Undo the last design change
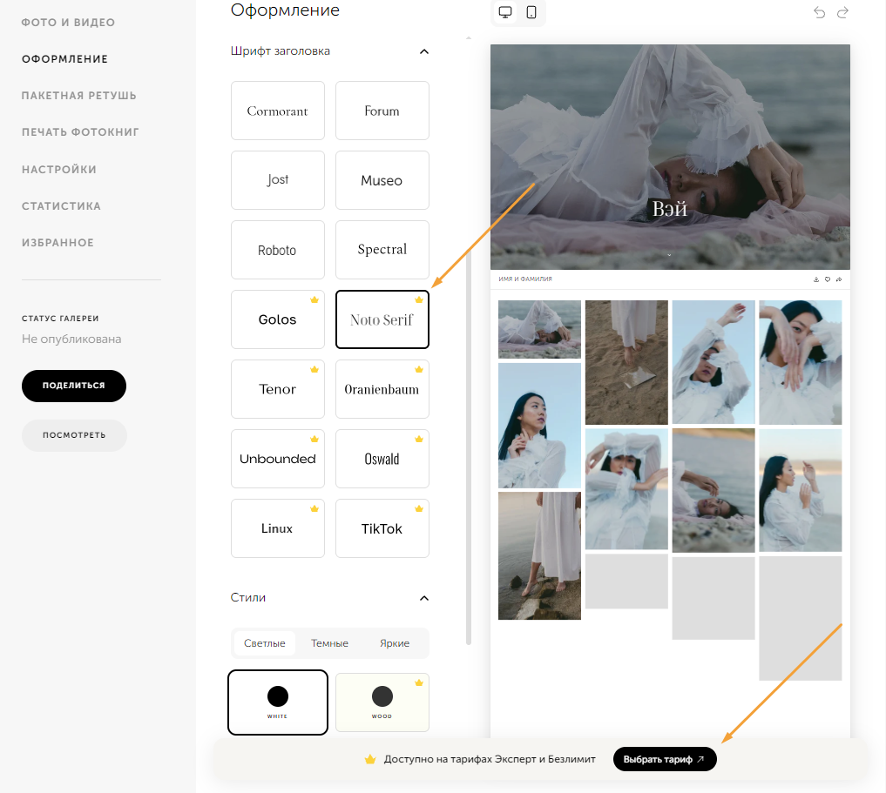The image size is (886, 793). click(819, 12)
